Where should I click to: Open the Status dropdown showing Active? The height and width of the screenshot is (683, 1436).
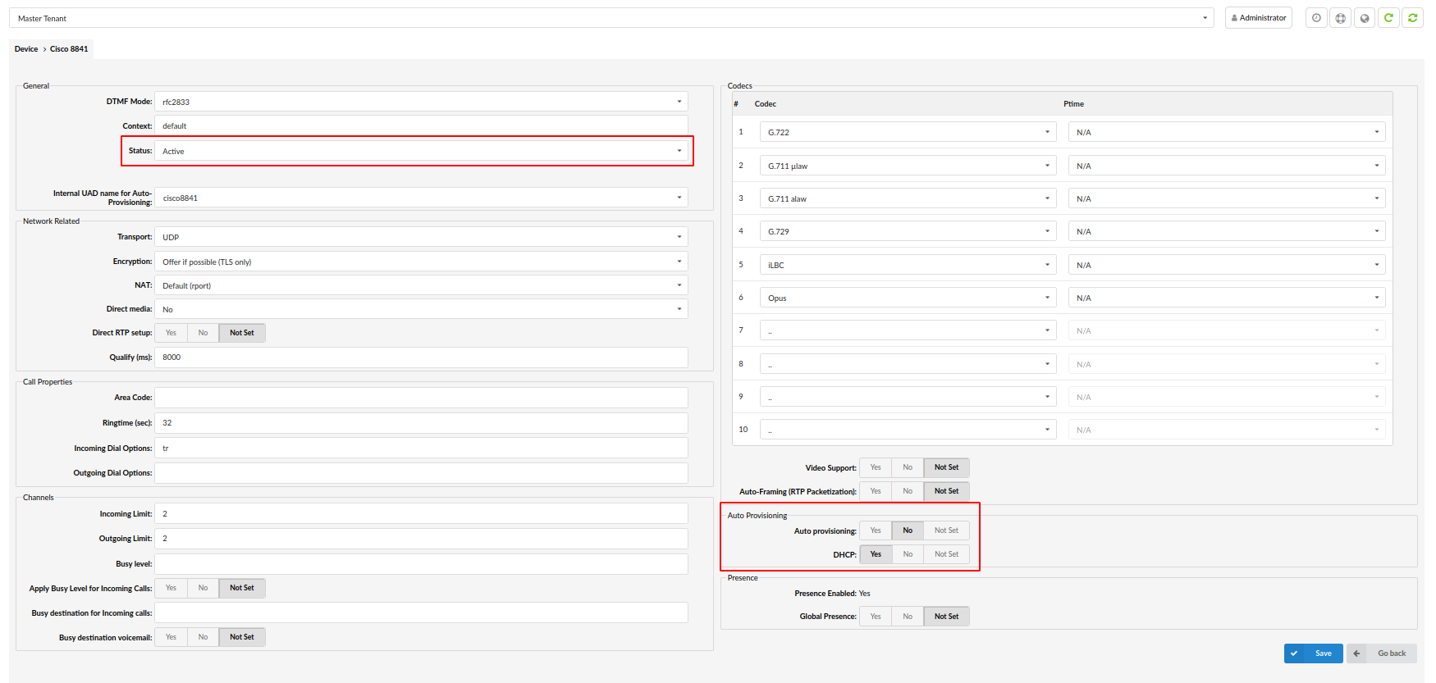tap(421, 151)
